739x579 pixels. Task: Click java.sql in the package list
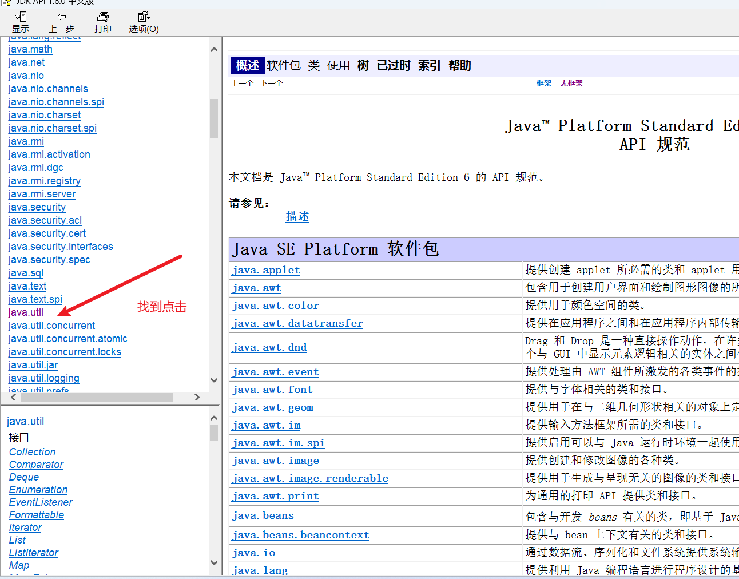pos(26,273)
